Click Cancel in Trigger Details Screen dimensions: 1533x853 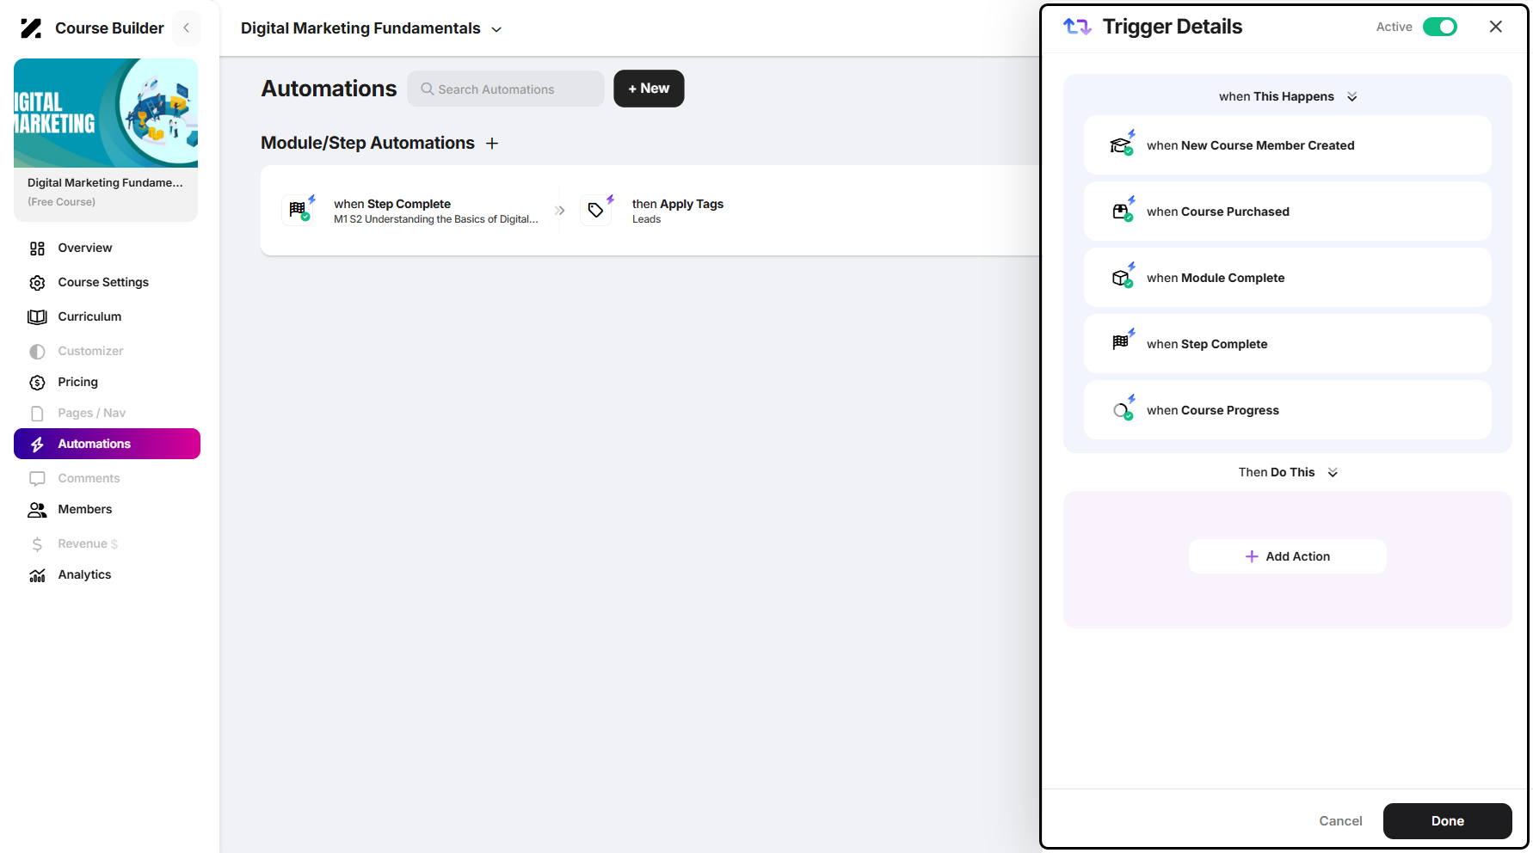[1340, 821]
